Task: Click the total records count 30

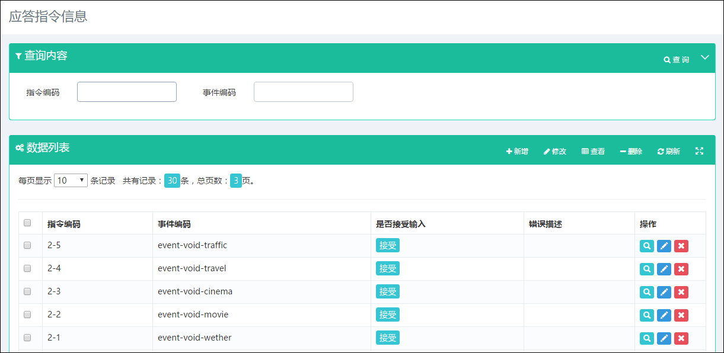Action: click(172, 181)
